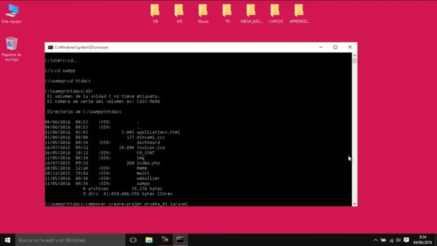Click the bitnami.css entry in listing
The width and height of the screenshot is (437, 246).
click(150, 137)
